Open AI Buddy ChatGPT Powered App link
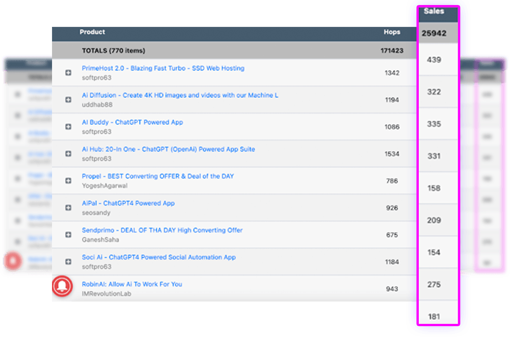510x338 pixels. click(x=132, y=122)
